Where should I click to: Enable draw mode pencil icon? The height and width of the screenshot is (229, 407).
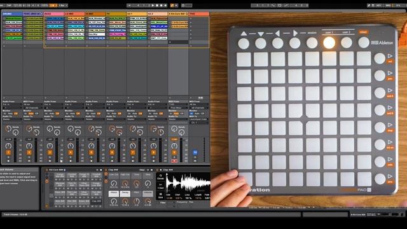pyautogui.click(x=369, y=5)
